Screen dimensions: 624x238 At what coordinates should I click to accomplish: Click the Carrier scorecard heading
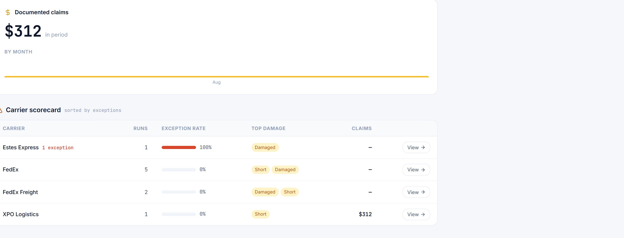(x=33, y=110)
